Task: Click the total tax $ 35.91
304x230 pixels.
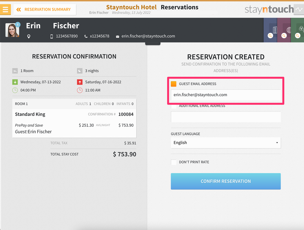Action: pos(130,143)
